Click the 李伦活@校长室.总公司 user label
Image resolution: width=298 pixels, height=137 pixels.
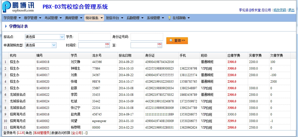coord(255,10)
